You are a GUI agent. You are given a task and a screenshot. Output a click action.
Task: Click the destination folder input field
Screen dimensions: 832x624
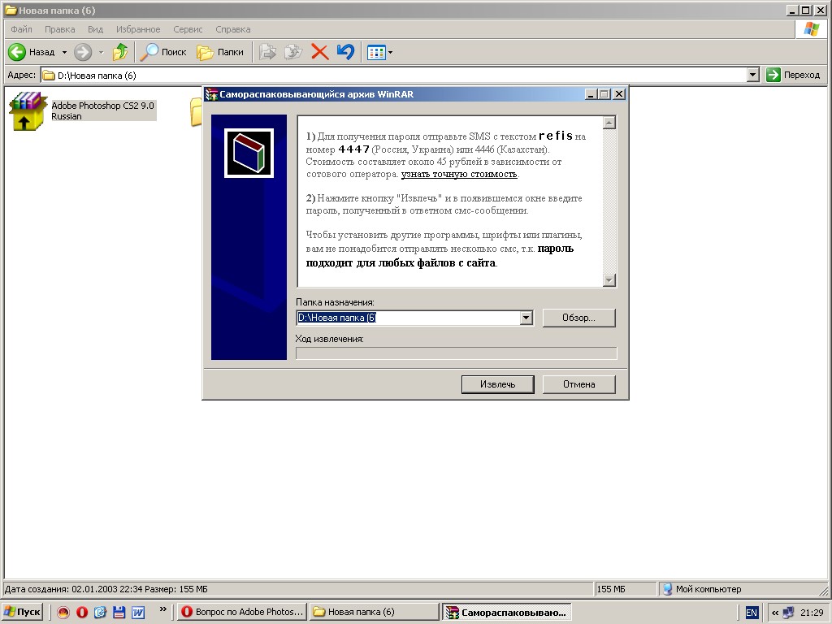[x=408, y=318]
